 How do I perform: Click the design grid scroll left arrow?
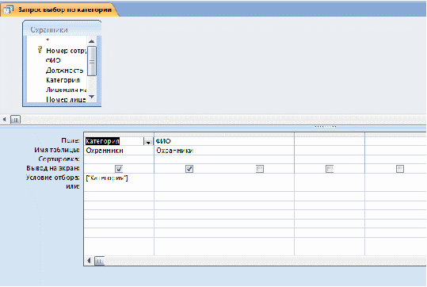tap(89, 261)
